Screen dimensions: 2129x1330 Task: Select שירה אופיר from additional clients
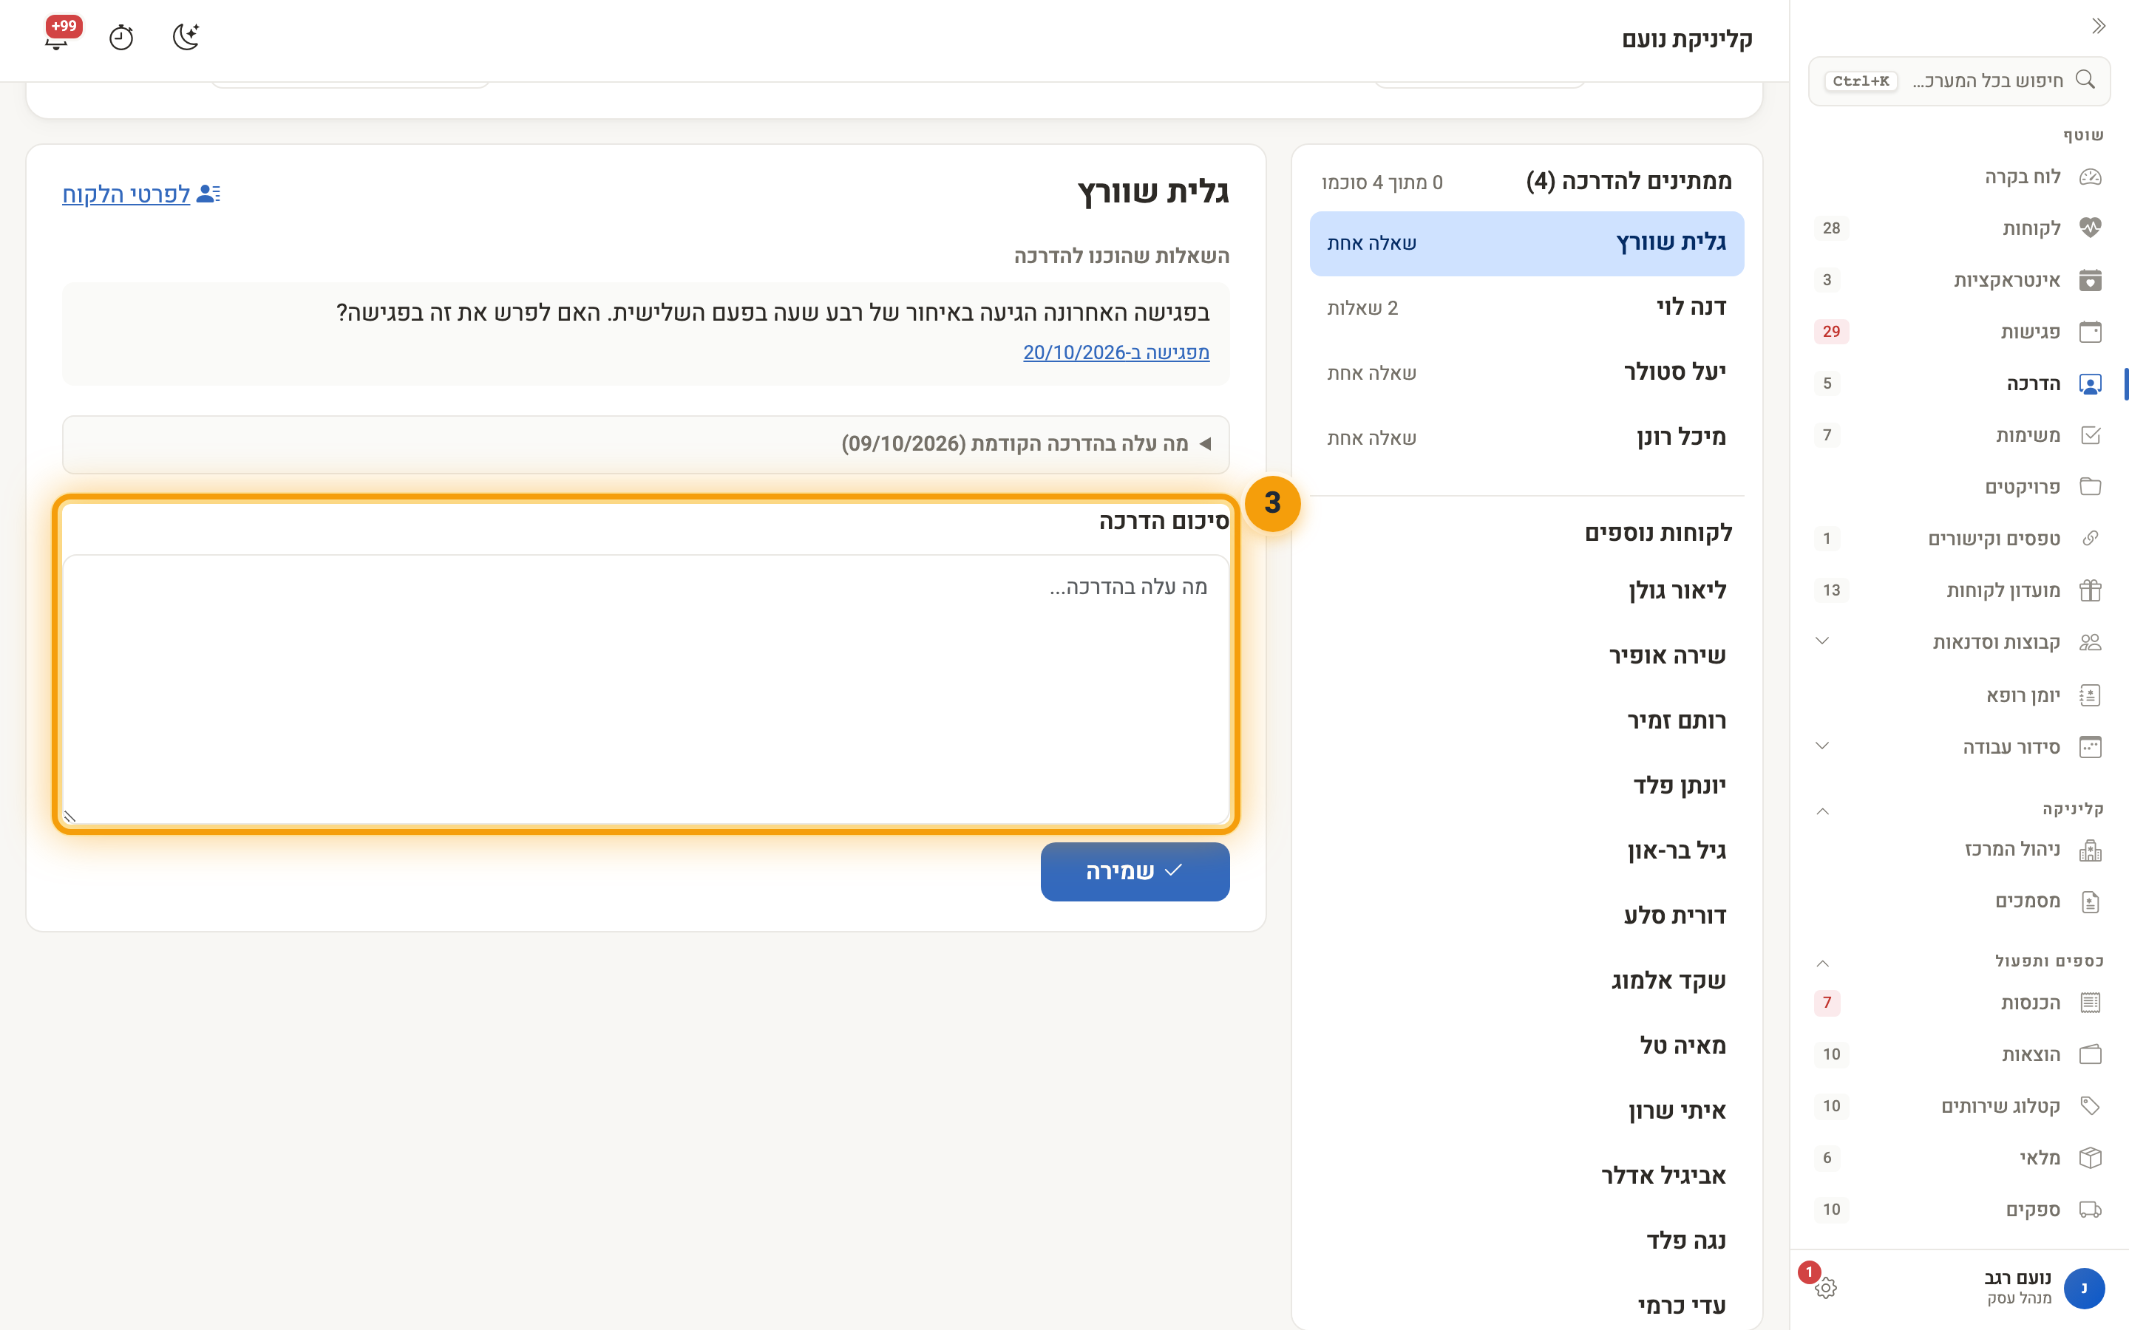[1527, 656]
